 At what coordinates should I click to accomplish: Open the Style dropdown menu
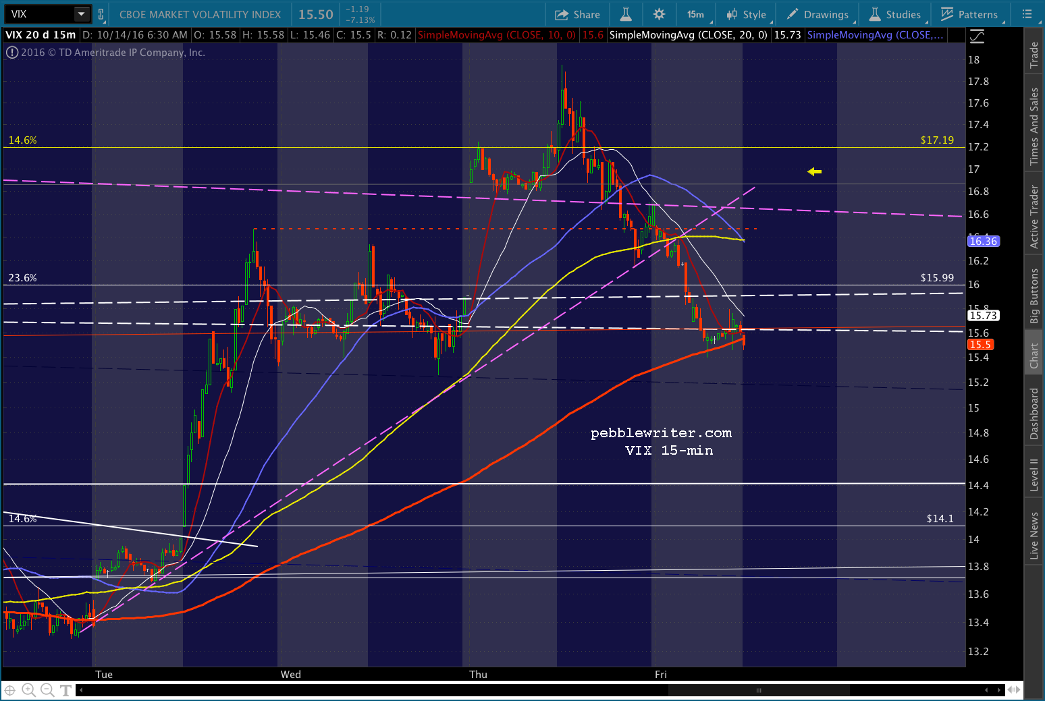pyautogui.click(x=747, y=14)
